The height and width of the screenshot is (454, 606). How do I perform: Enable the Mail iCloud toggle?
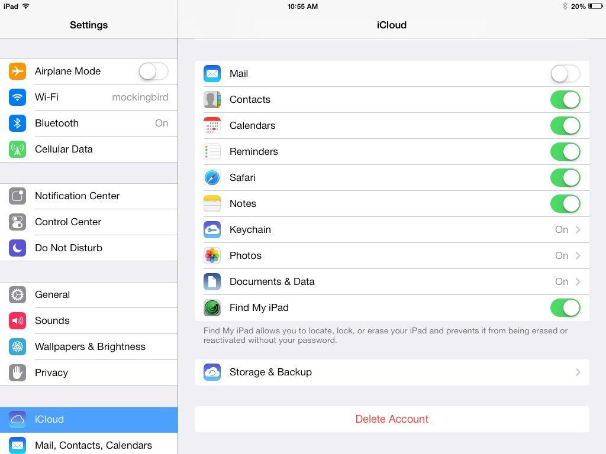565,73
